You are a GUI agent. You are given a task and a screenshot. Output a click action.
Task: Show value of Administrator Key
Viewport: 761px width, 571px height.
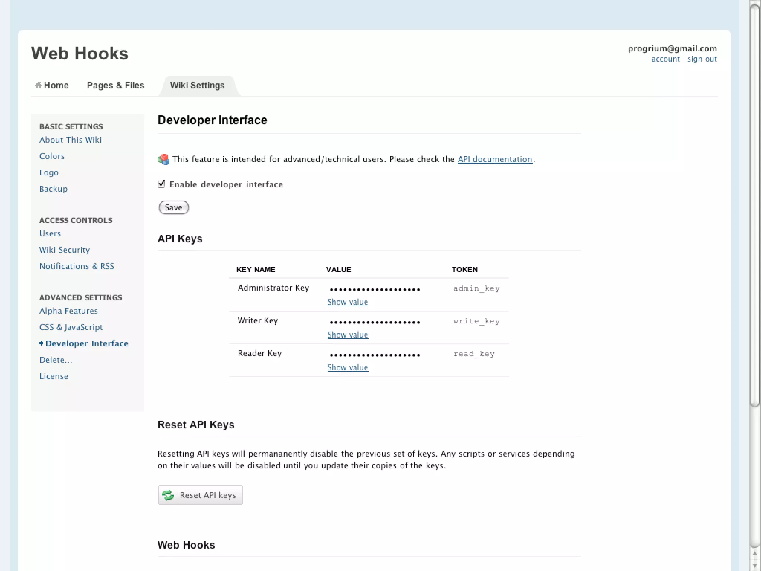[x=348, y=302]
